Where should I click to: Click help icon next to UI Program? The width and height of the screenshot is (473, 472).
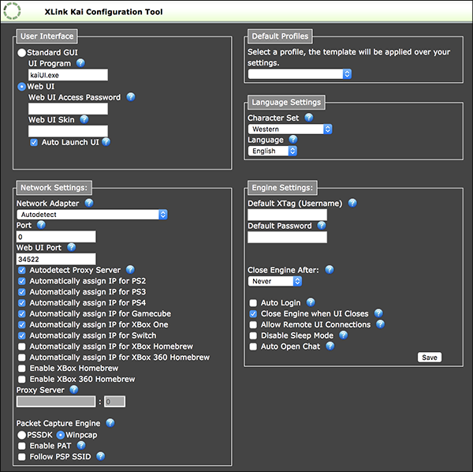(x=80, y=63)
